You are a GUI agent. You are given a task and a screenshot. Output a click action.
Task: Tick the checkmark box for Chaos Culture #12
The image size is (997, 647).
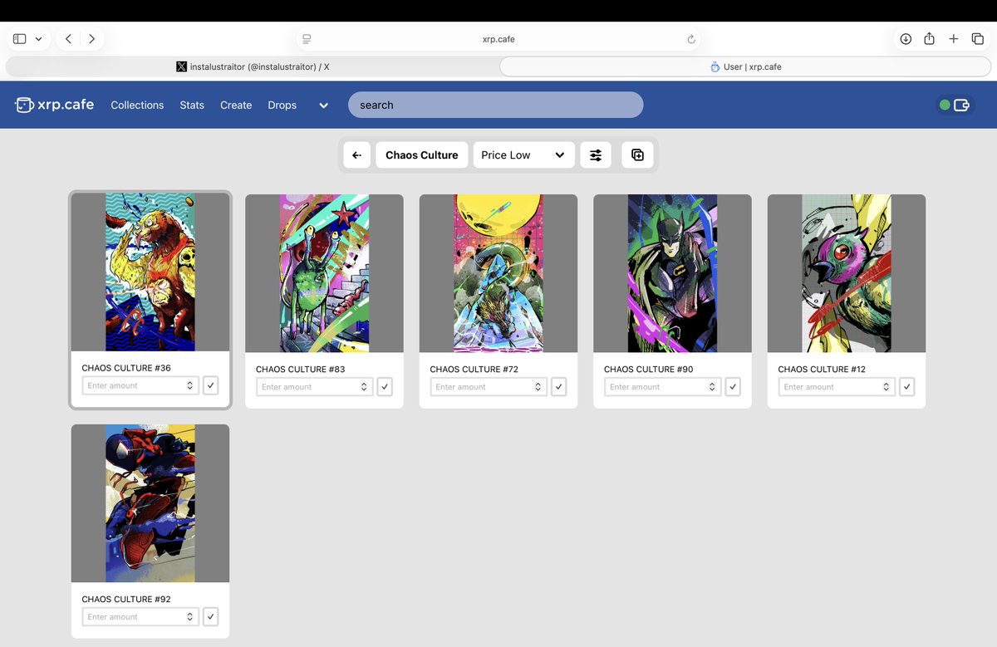click(x=907, y=387)
